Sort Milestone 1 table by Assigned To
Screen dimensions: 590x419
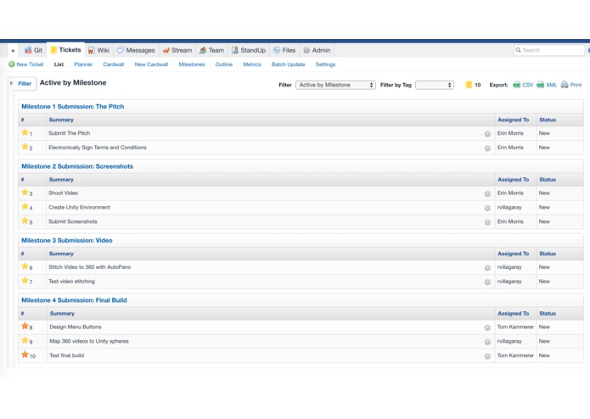514,120
